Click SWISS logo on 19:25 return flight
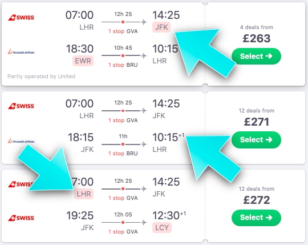 coord(21,218)
